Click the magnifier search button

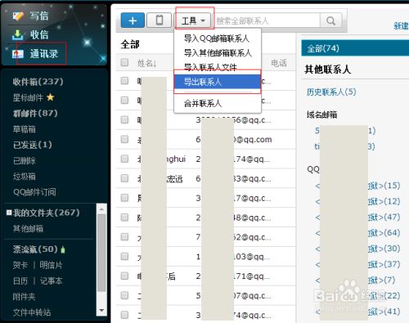click(x=330, y=20)
